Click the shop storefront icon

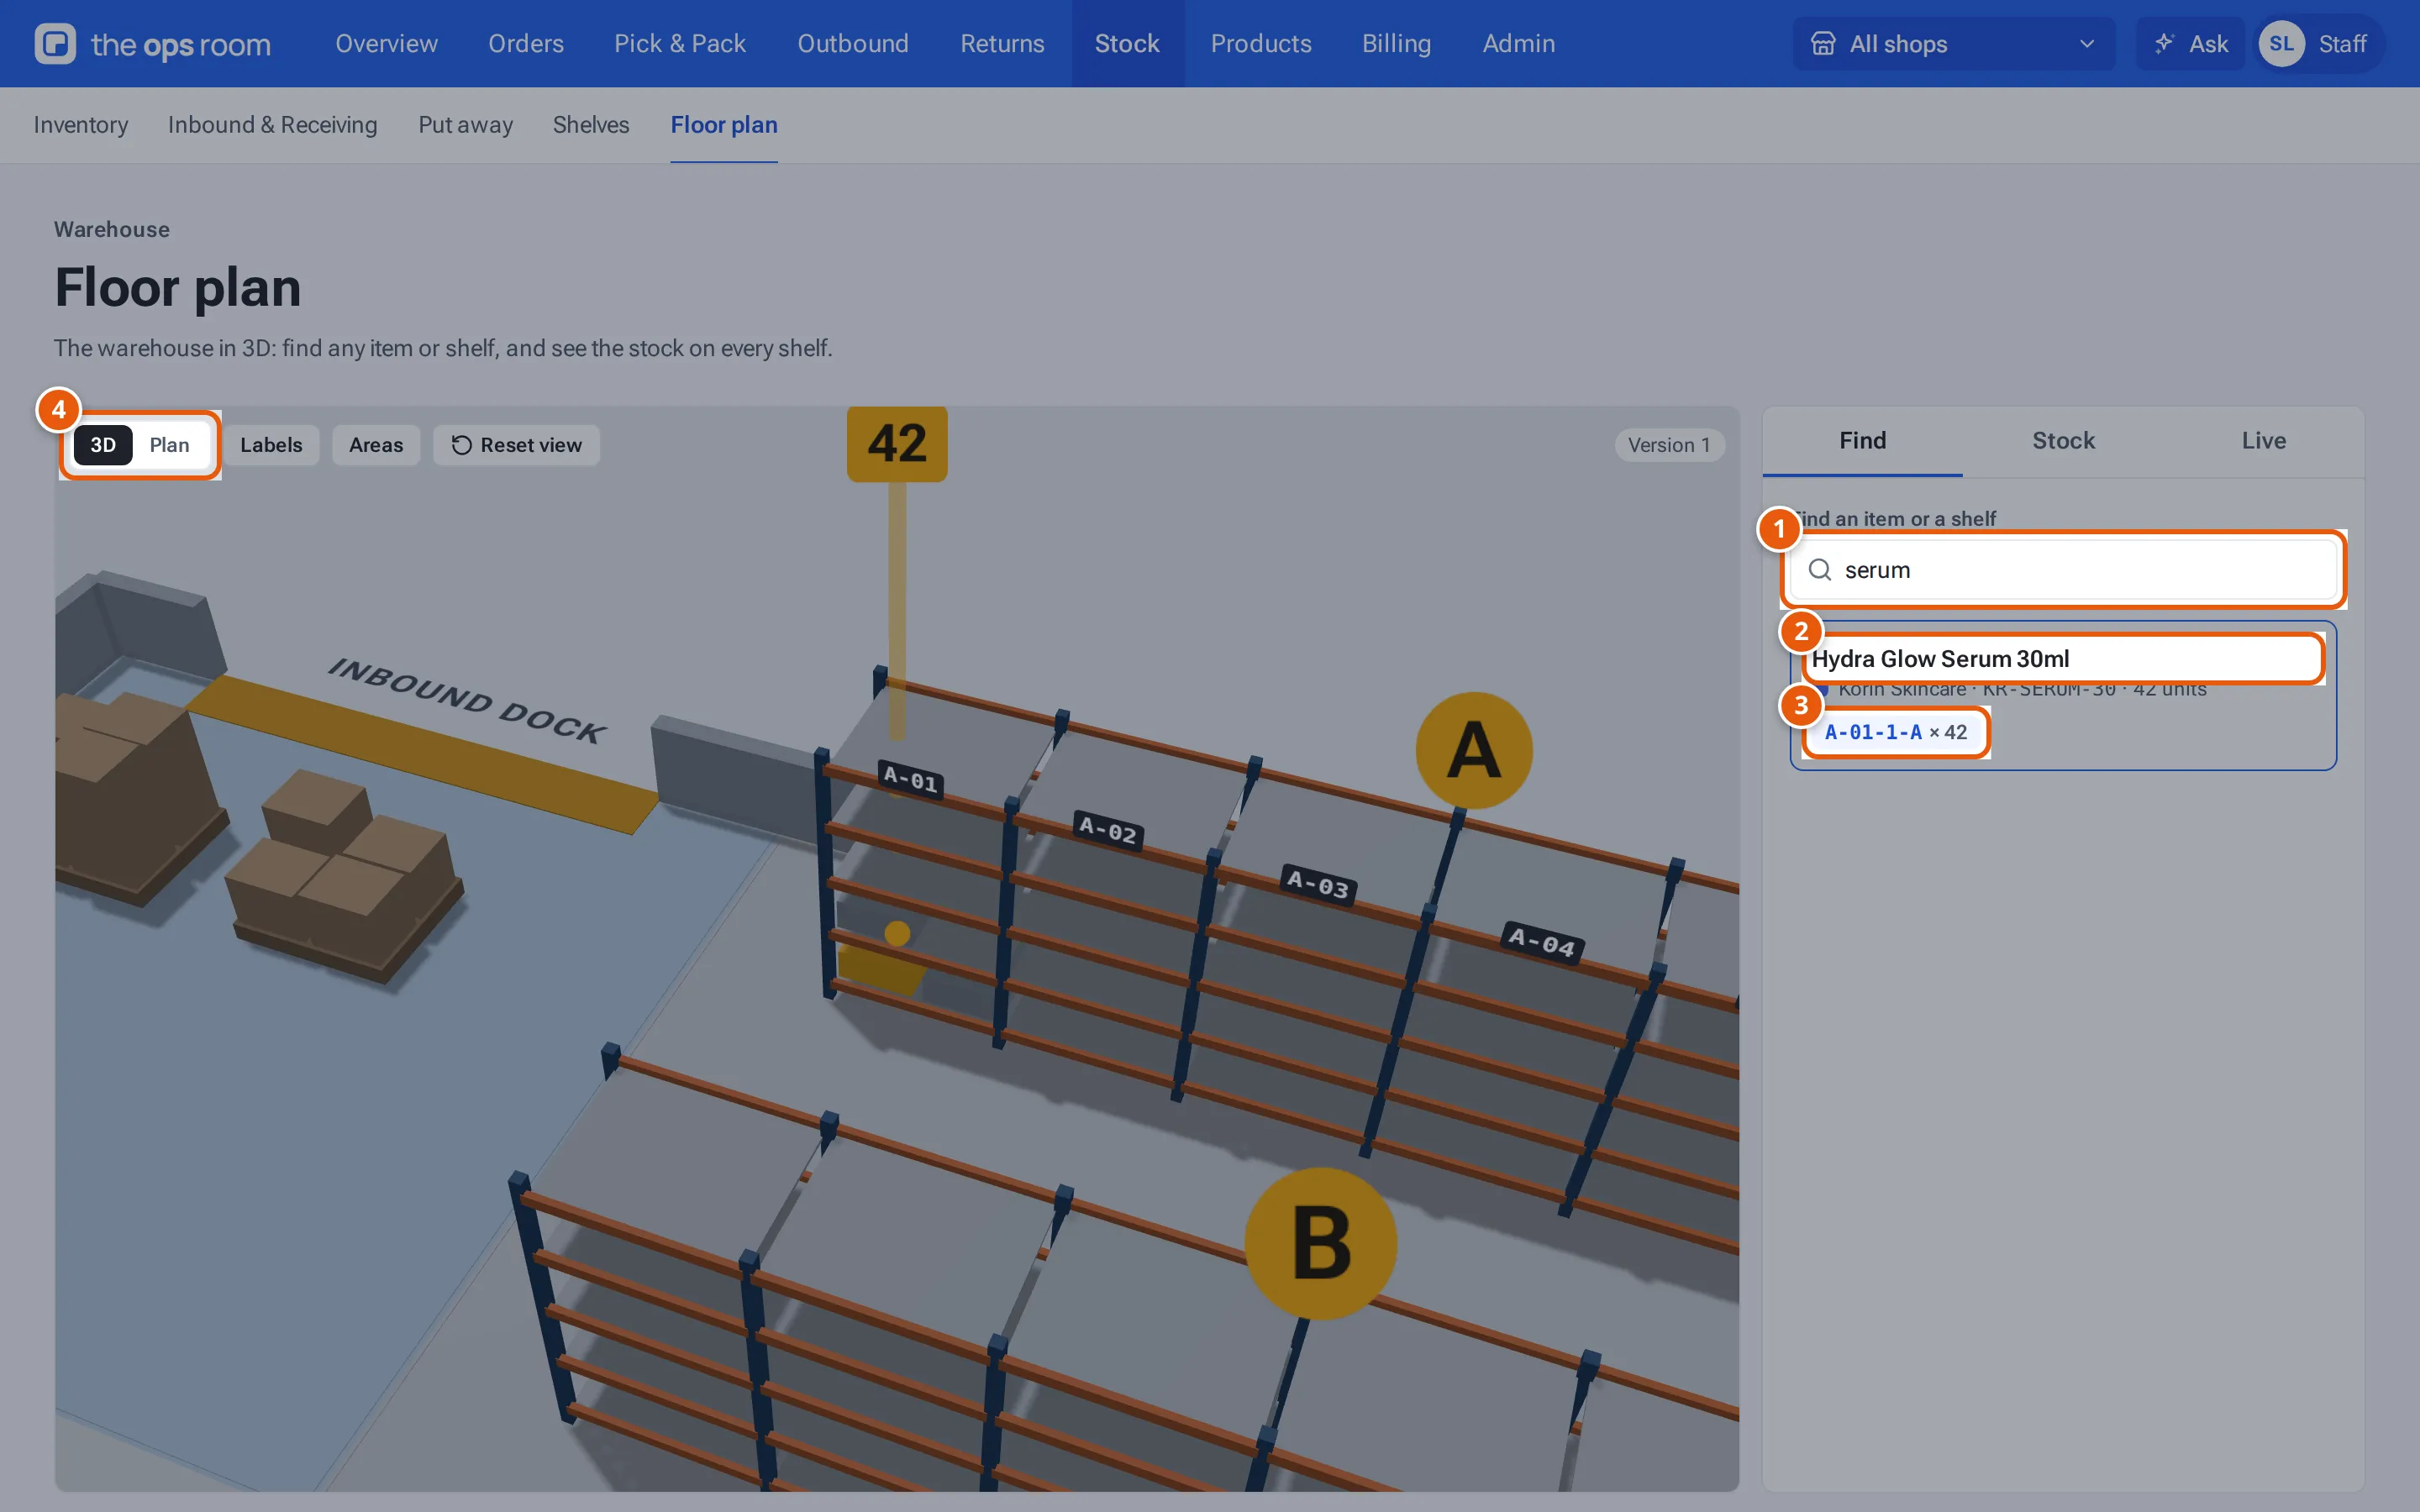[1823, 44]
